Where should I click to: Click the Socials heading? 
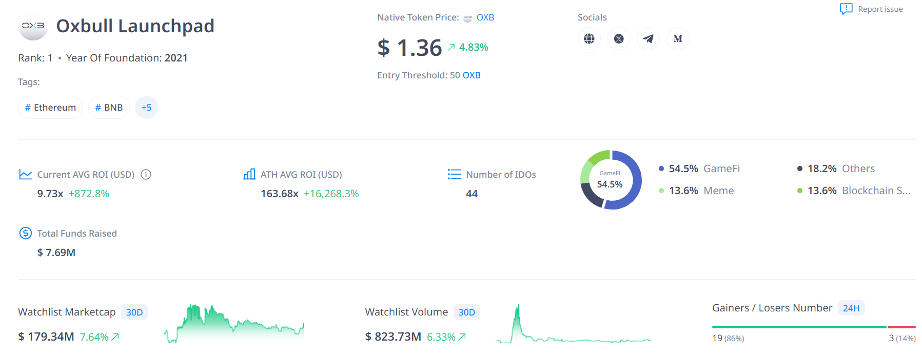592,17
